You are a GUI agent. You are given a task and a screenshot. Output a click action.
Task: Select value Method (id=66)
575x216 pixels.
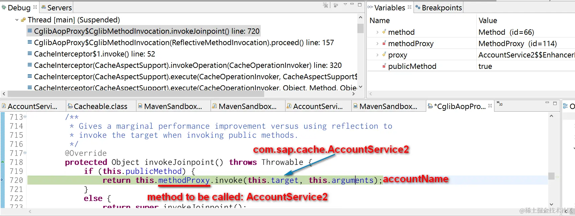[506, 32]
